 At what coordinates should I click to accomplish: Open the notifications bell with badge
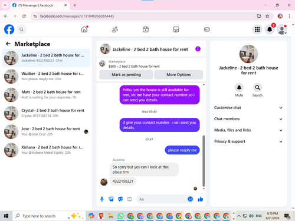[270, 29]
